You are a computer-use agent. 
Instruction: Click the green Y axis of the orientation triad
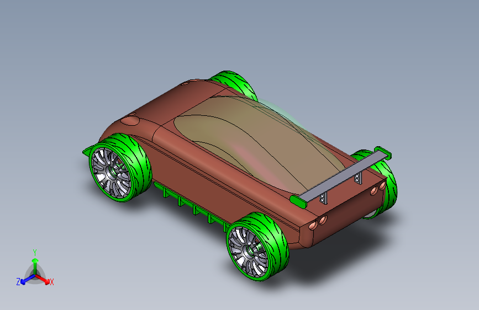[x=35, y=266]
